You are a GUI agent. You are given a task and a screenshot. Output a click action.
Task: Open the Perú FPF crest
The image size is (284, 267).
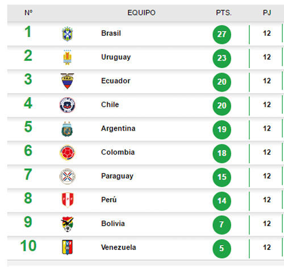pyautogui.click(x=68, y=200)
